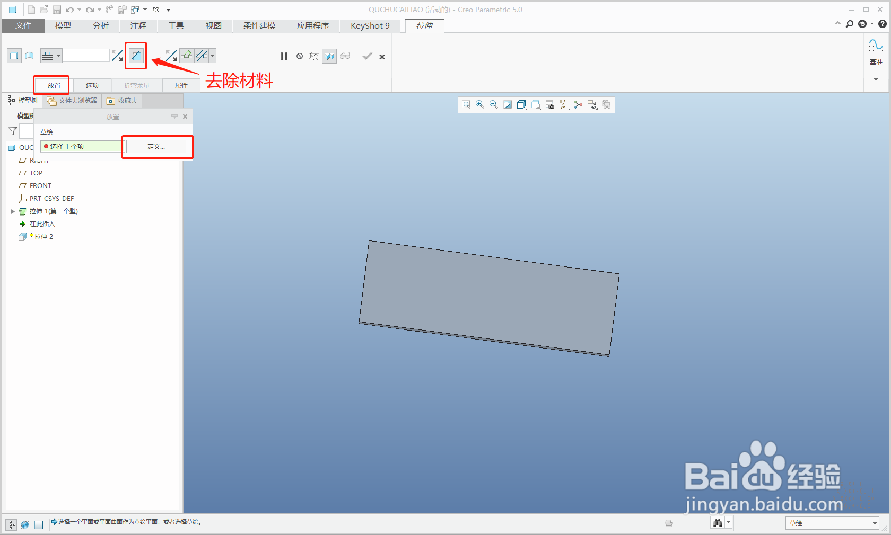Select merge to model edge option icon
Screen dimensions: 891x535
[187, 56]
